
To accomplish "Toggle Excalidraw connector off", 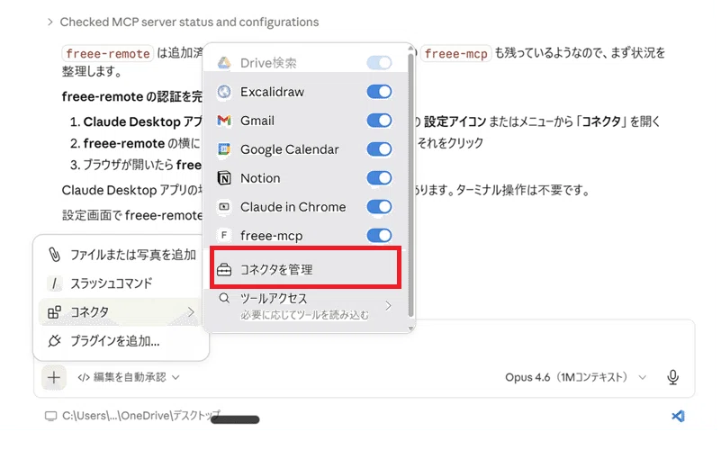I will coord(379,92).
